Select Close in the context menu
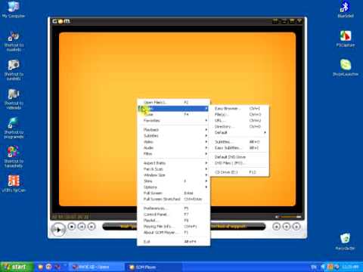This screenshot has height=272, width=363. [x=173, y=114]
